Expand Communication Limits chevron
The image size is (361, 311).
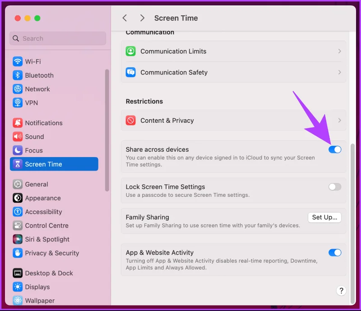340,51
